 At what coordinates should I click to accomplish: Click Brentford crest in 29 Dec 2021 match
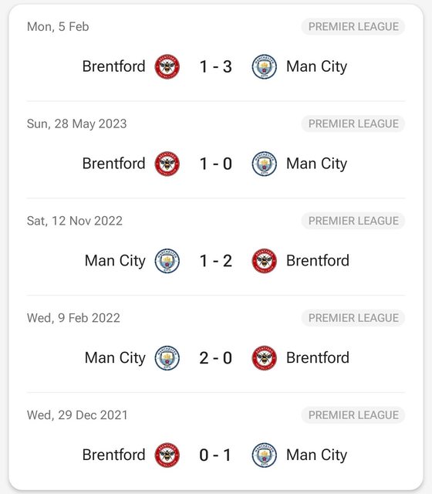click(x=167, y=455)
